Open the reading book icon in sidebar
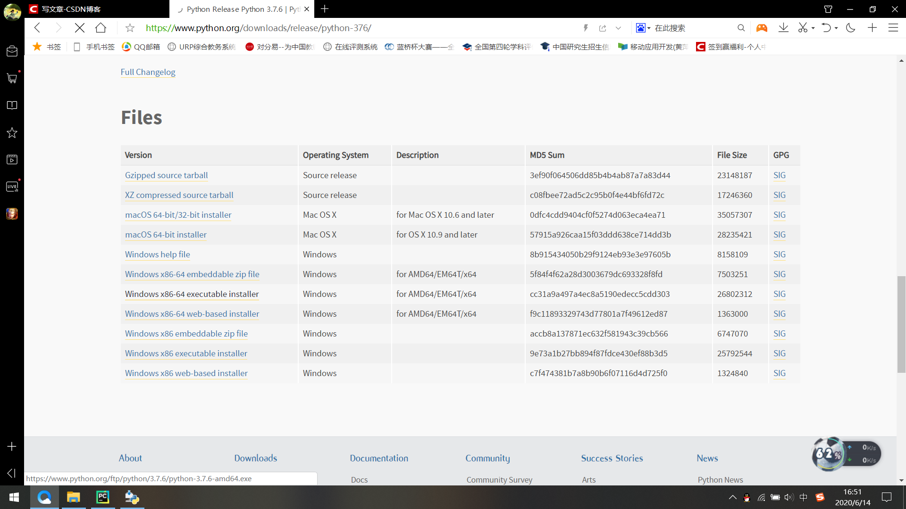Image resolution: width=906 pixels, height=509 pixels. click(12, 105)
